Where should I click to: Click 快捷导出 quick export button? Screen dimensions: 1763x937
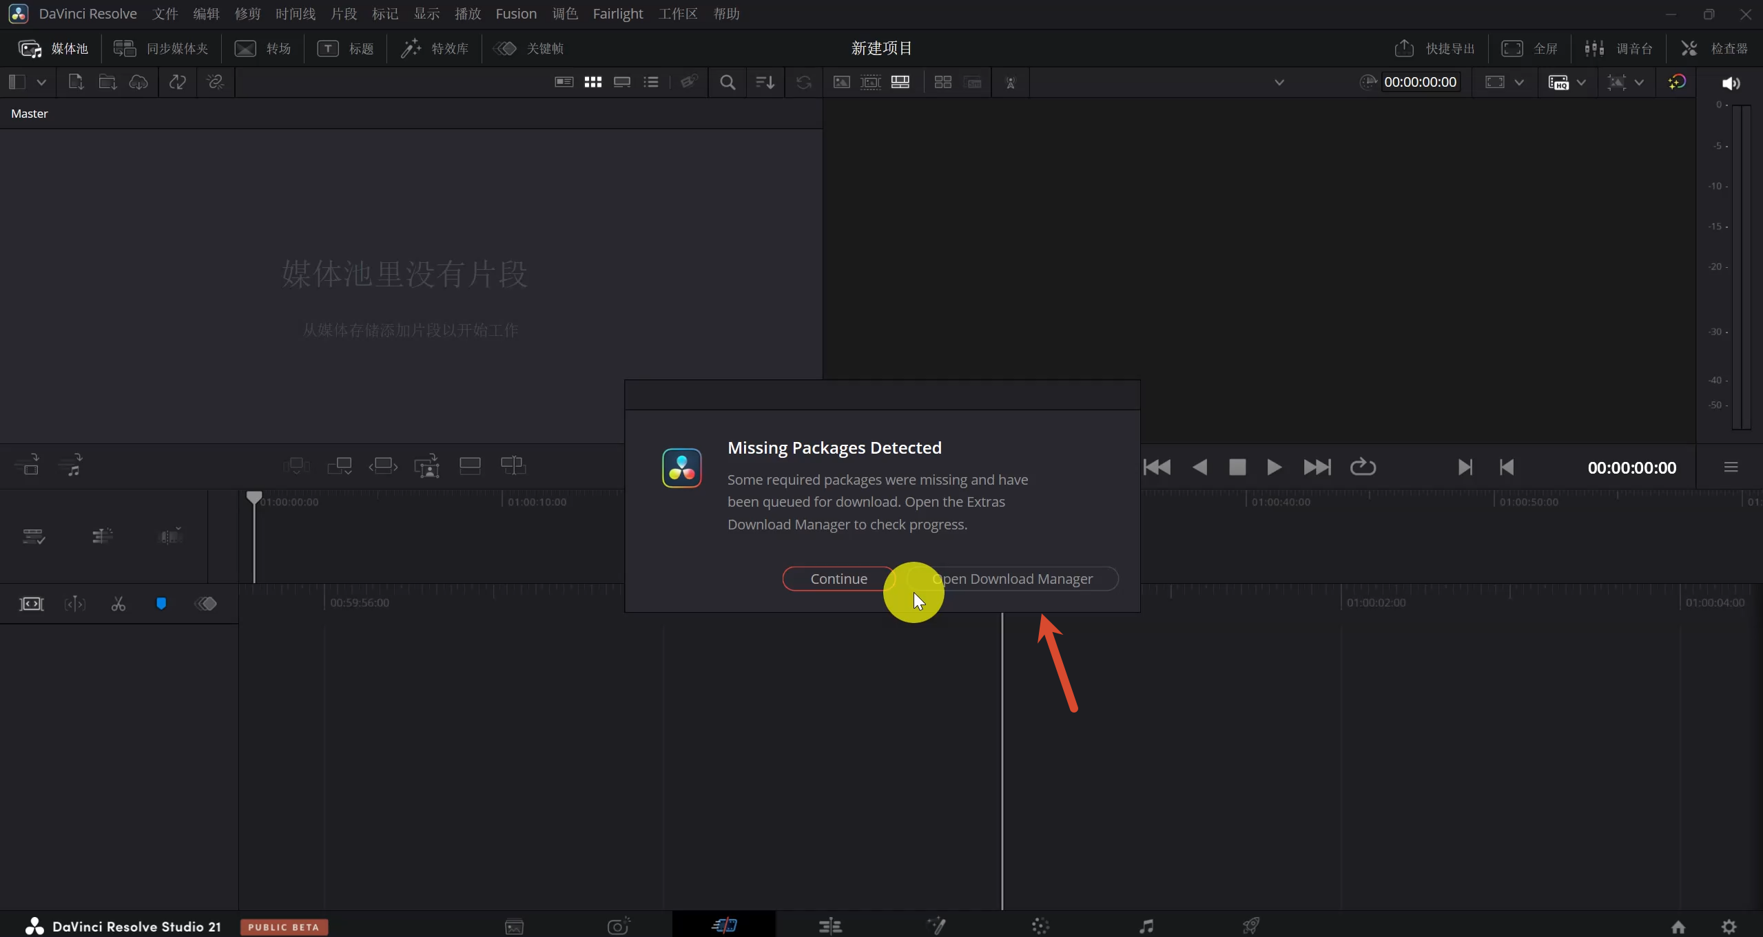pyautogui.click(x=1434, y=48)
